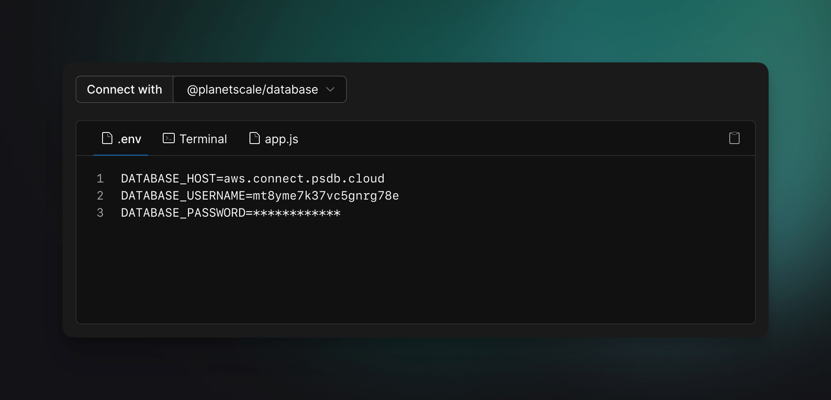Click the page icon before app.js
Screen dimensions: 831x400
[x=255, y=138]
